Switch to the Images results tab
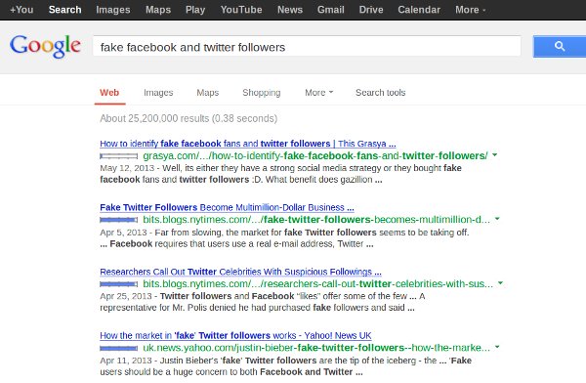This screenshot has width=586, height=383. click(x=158, y=93)
